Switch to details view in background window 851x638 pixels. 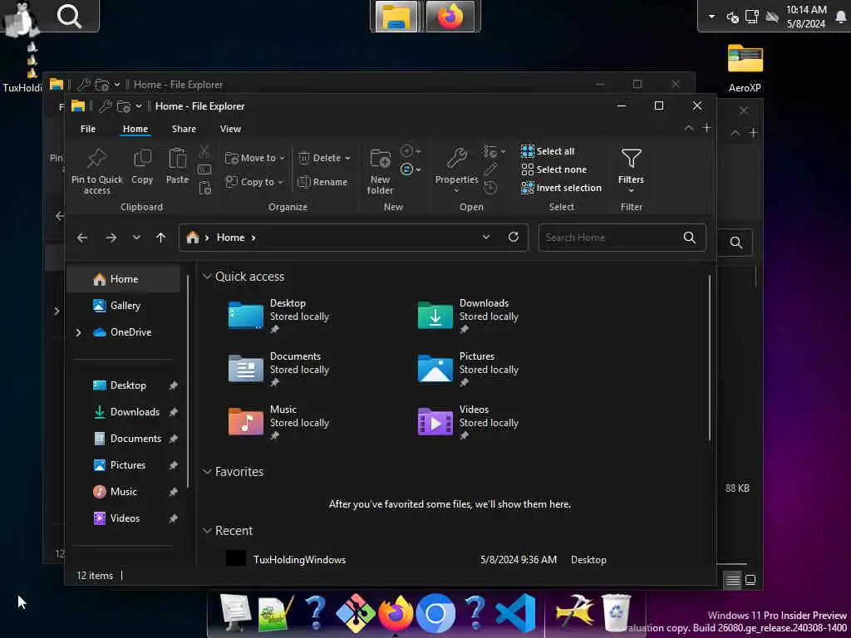pos(733,581)
